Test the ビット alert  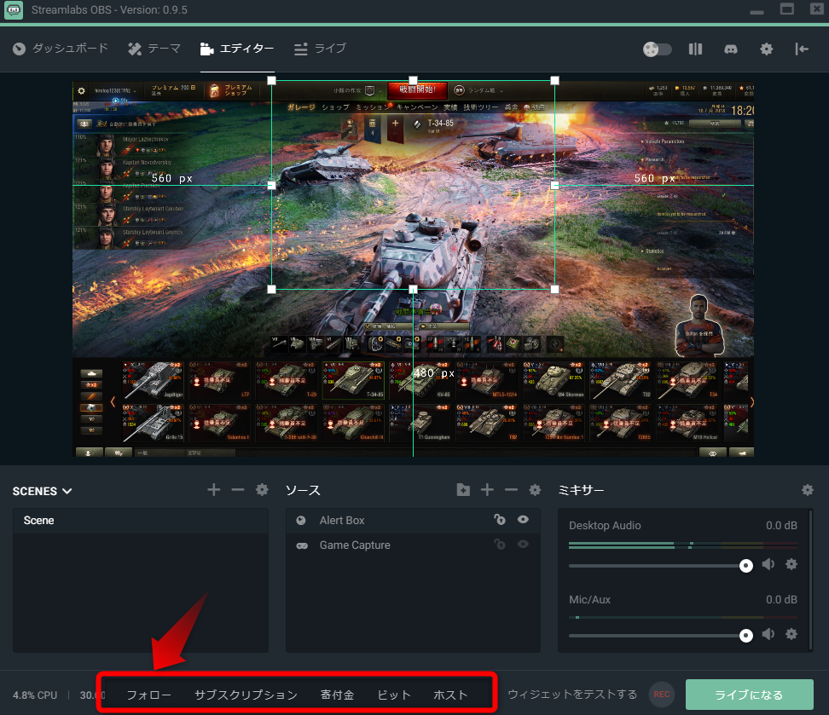click(x=394, y=695)
